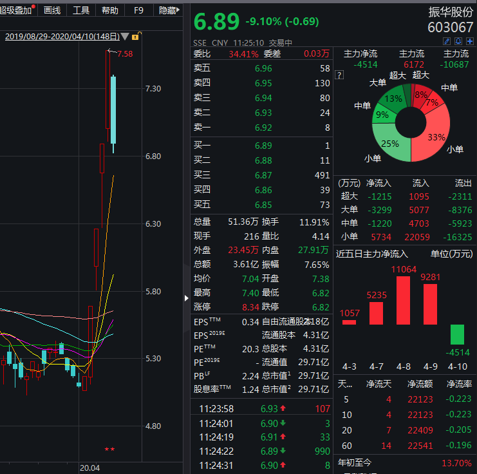Click the 卖二 price 6.93
This screenshot has height=474, width=477.
(263, 113)
